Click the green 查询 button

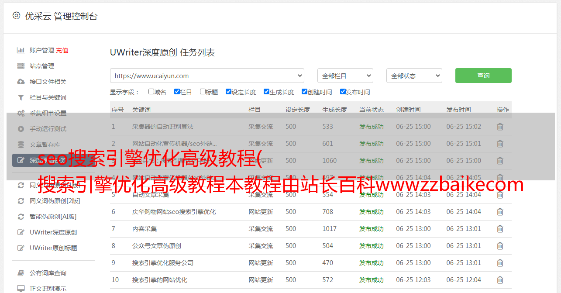tap(483, 76)
